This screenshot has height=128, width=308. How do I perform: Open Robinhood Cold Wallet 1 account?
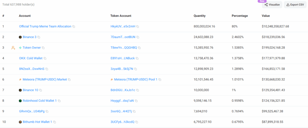[40, 101]
